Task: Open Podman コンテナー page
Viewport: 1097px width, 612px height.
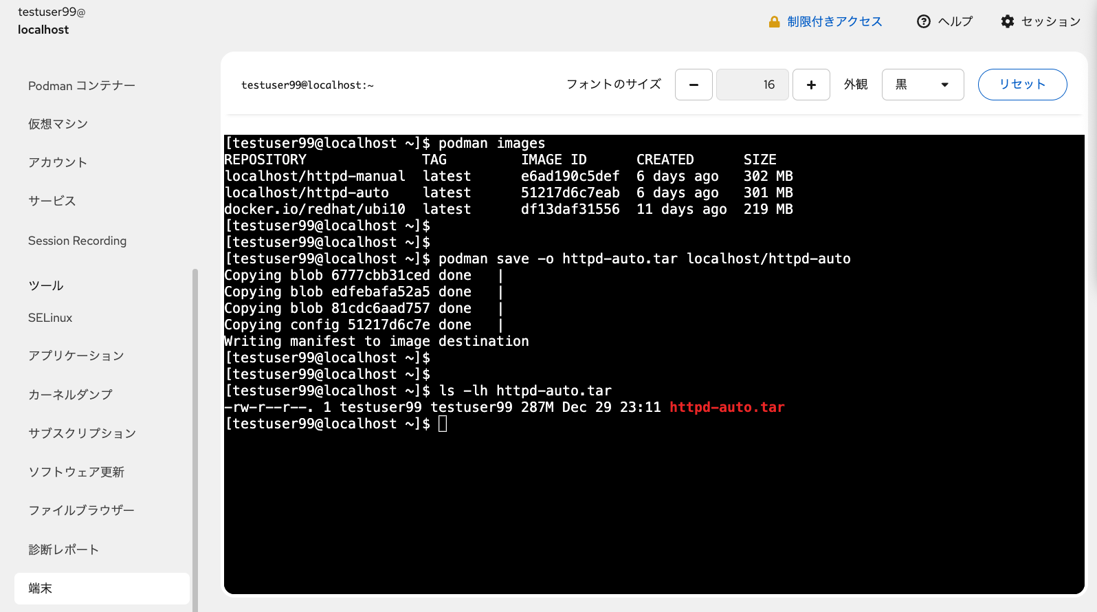Action: click(x=82, y=86)
